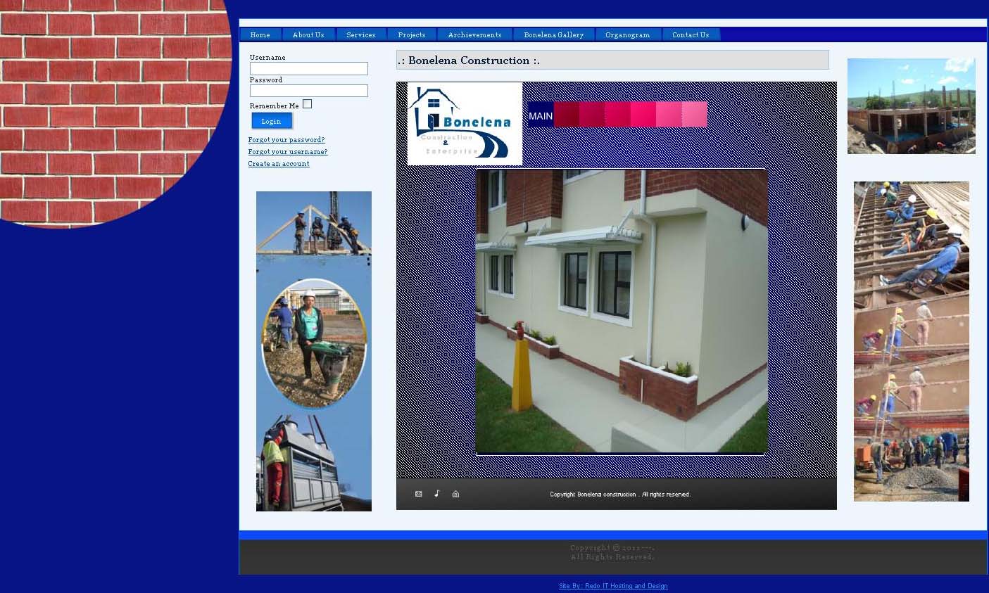Click the Bonelena house logo
The width and height of the screenshot is (989, 593).
tap(465, 124)
